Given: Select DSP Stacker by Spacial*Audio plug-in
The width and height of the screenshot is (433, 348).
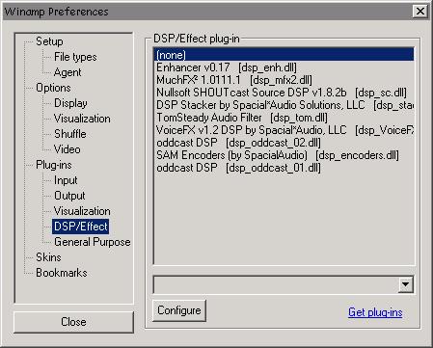Looking at the screenshot, I should pyautogui.click(x=284, y=105).
